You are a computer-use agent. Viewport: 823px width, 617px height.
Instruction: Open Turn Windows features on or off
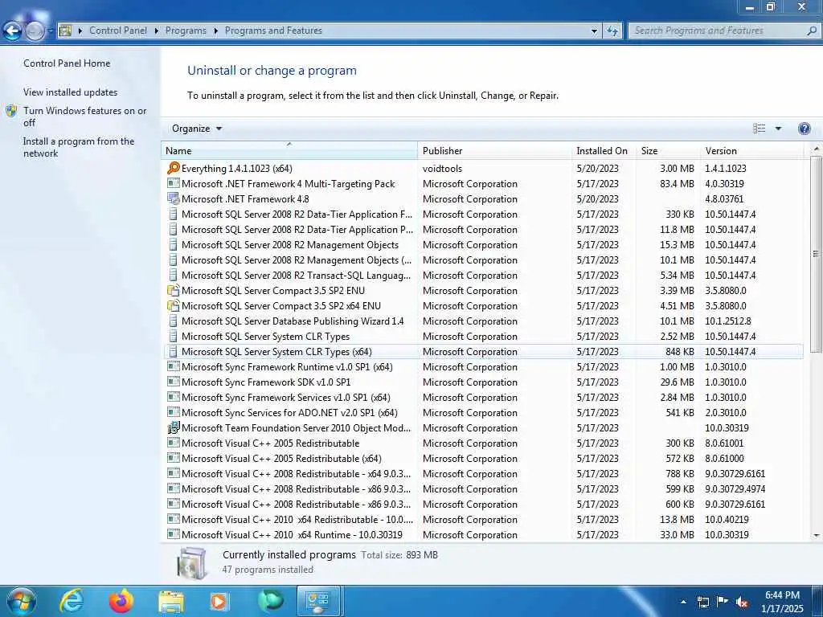tap(85, 116)
